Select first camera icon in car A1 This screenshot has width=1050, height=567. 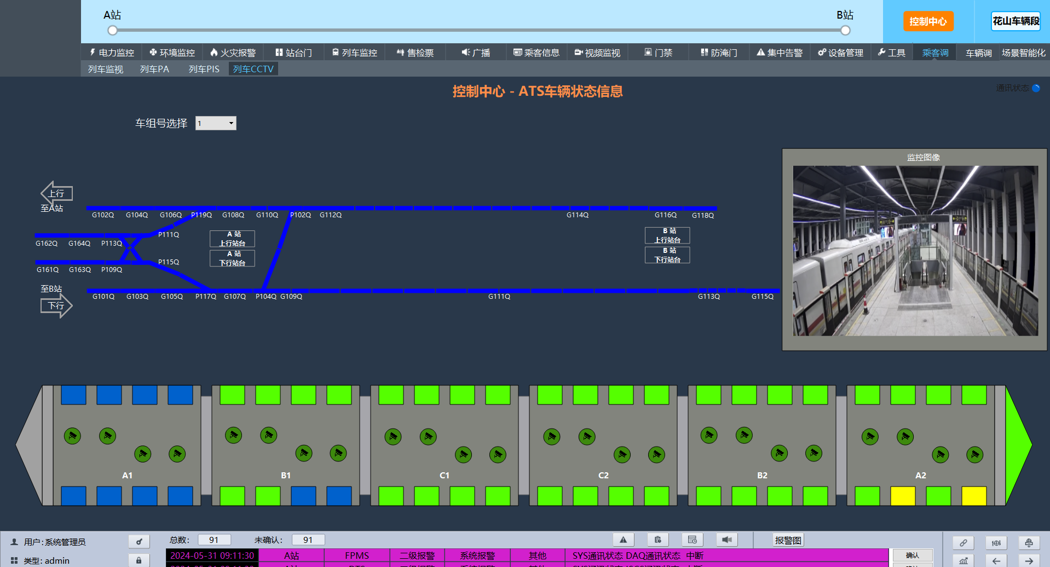pyautogui.click(x=72, y=436)
